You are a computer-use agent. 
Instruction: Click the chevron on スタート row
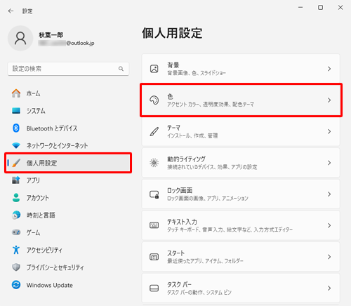pos(329,257)
